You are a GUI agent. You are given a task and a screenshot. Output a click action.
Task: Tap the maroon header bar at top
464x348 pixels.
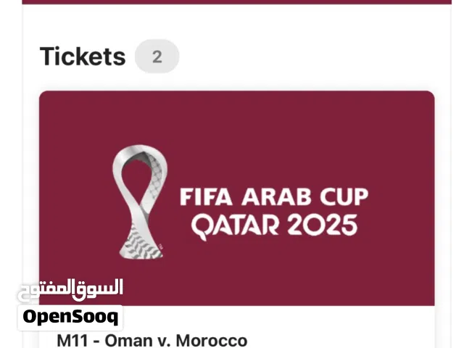238,2
